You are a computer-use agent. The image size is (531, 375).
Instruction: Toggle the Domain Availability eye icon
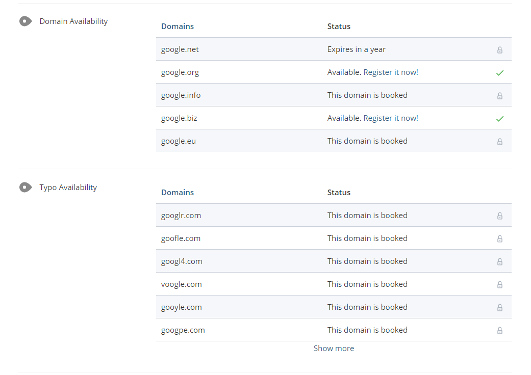26,21
